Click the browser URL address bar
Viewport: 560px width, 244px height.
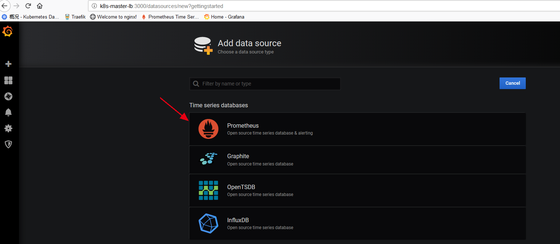[324, 6]
